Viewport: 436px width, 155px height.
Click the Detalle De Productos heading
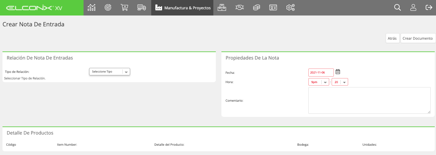(x=30, y=133)
